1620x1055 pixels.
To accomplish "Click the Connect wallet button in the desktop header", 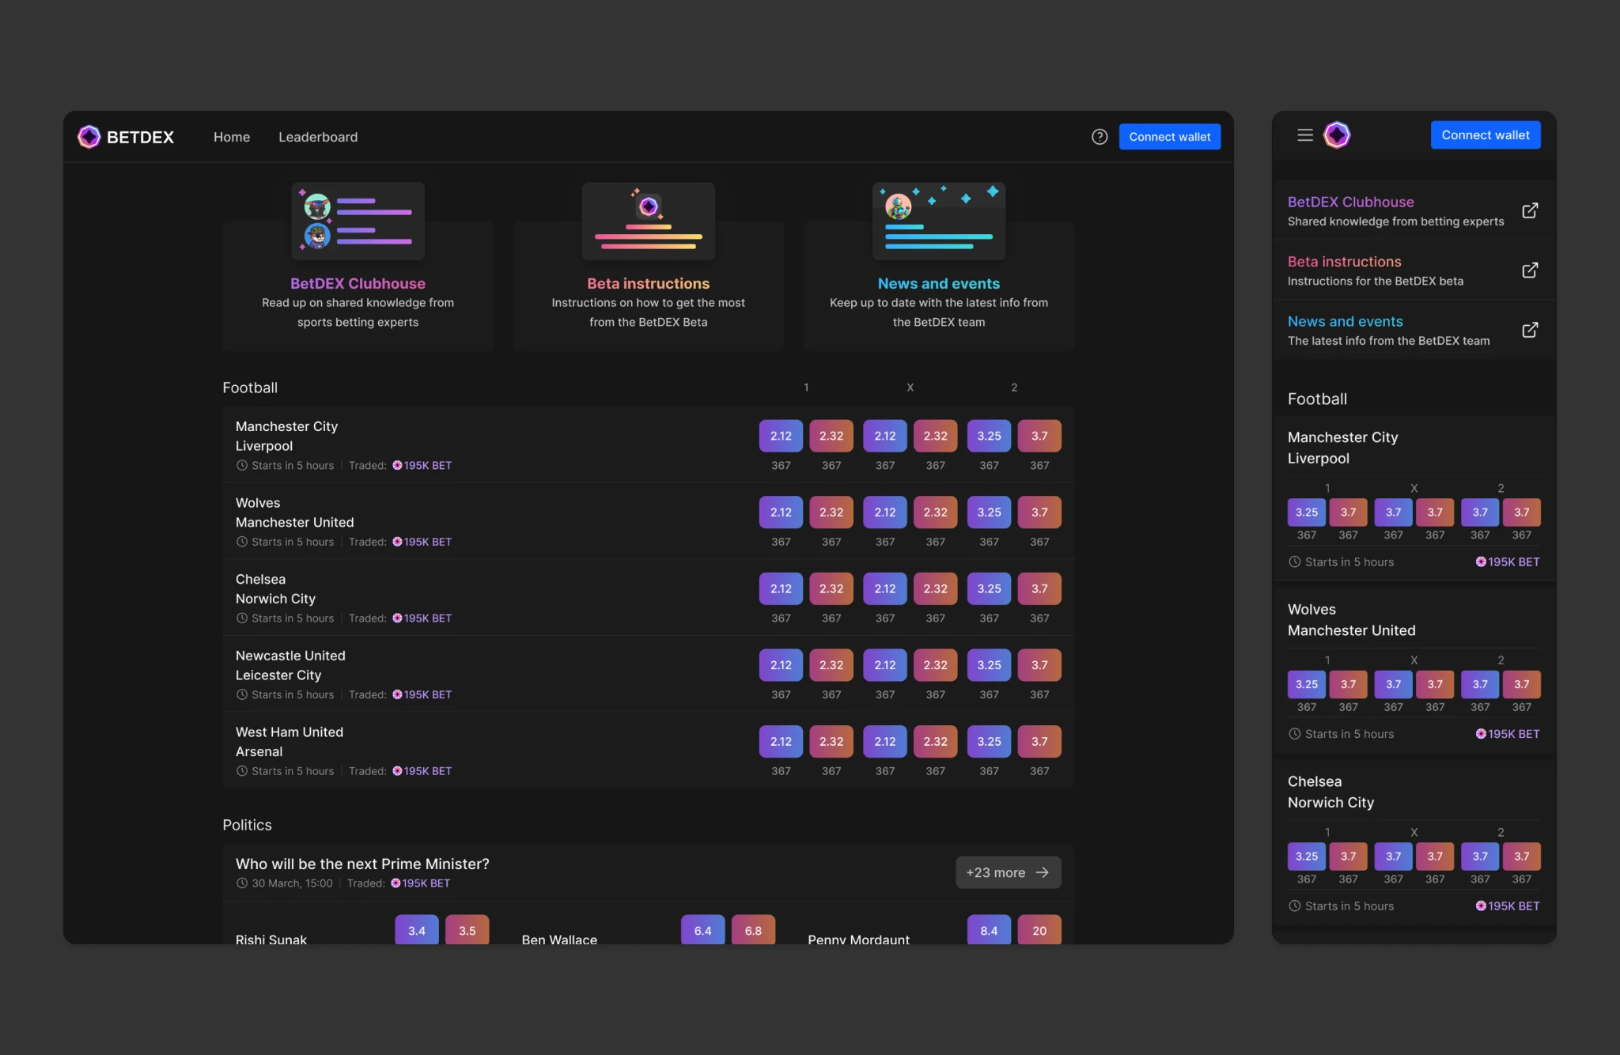I will pos(1170,136).
